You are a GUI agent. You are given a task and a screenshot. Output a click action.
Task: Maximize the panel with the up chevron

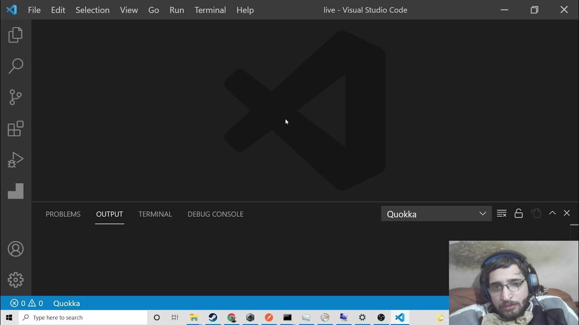coord(552,213)
